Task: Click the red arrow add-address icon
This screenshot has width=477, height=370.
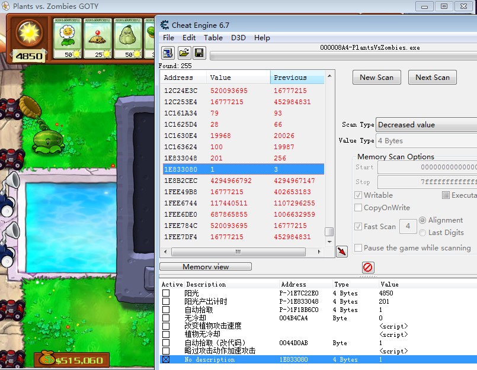Action: coord(342,252)
